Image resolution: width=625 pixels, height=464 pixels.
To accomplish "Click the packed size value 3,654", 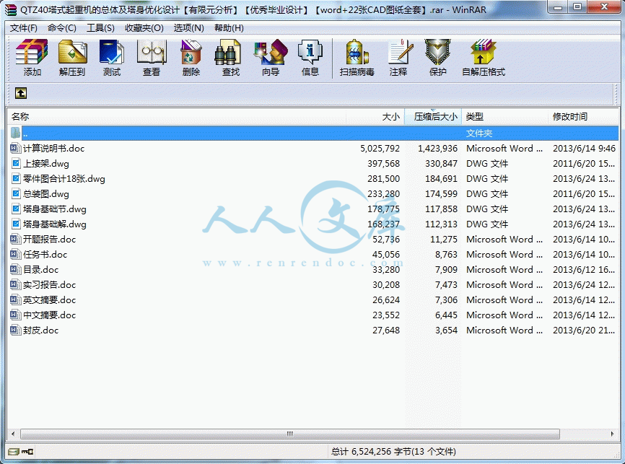I will click(x=447, y=330).
